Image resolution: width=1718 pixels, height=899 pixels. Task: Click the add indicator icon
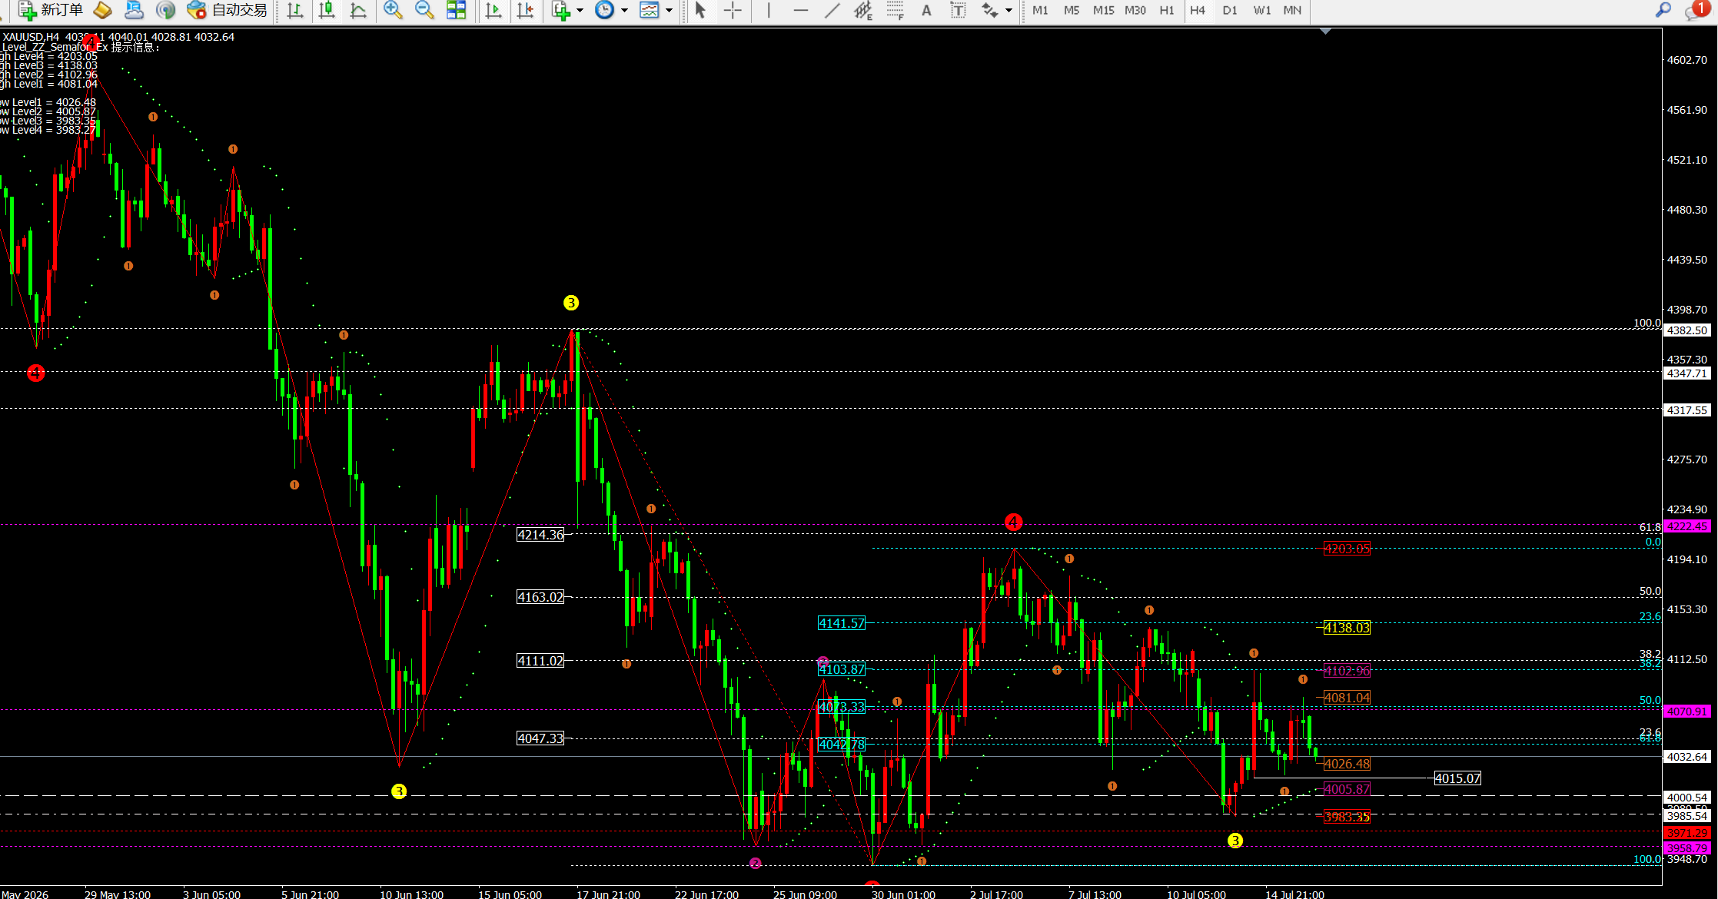point(561,10)
